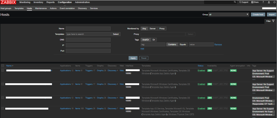This screenshot has height=118, width=277.
Task: Open Items 83 link
Action: (x=78, y=98)
